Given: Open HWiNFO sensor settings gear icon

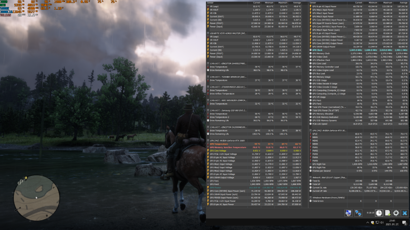Looking at the screenshot, I should (396, 213).
